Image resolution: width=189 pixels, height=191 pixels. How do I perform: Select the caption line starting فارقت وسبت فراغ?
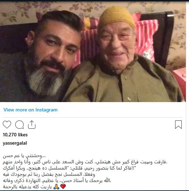(x=85, y=162)
